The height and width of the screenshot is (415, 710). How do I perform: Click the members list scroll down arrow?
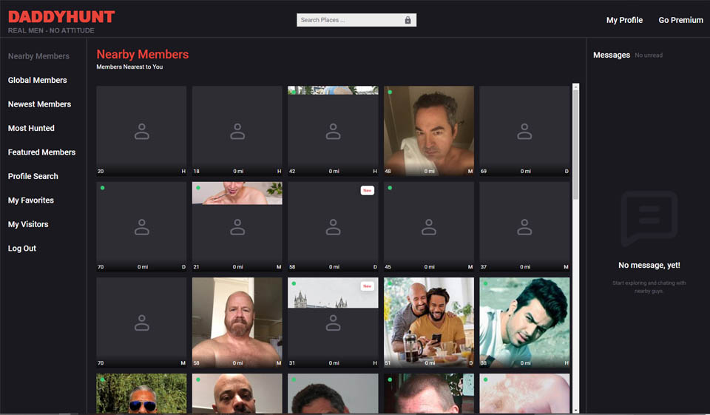point(576,409)
